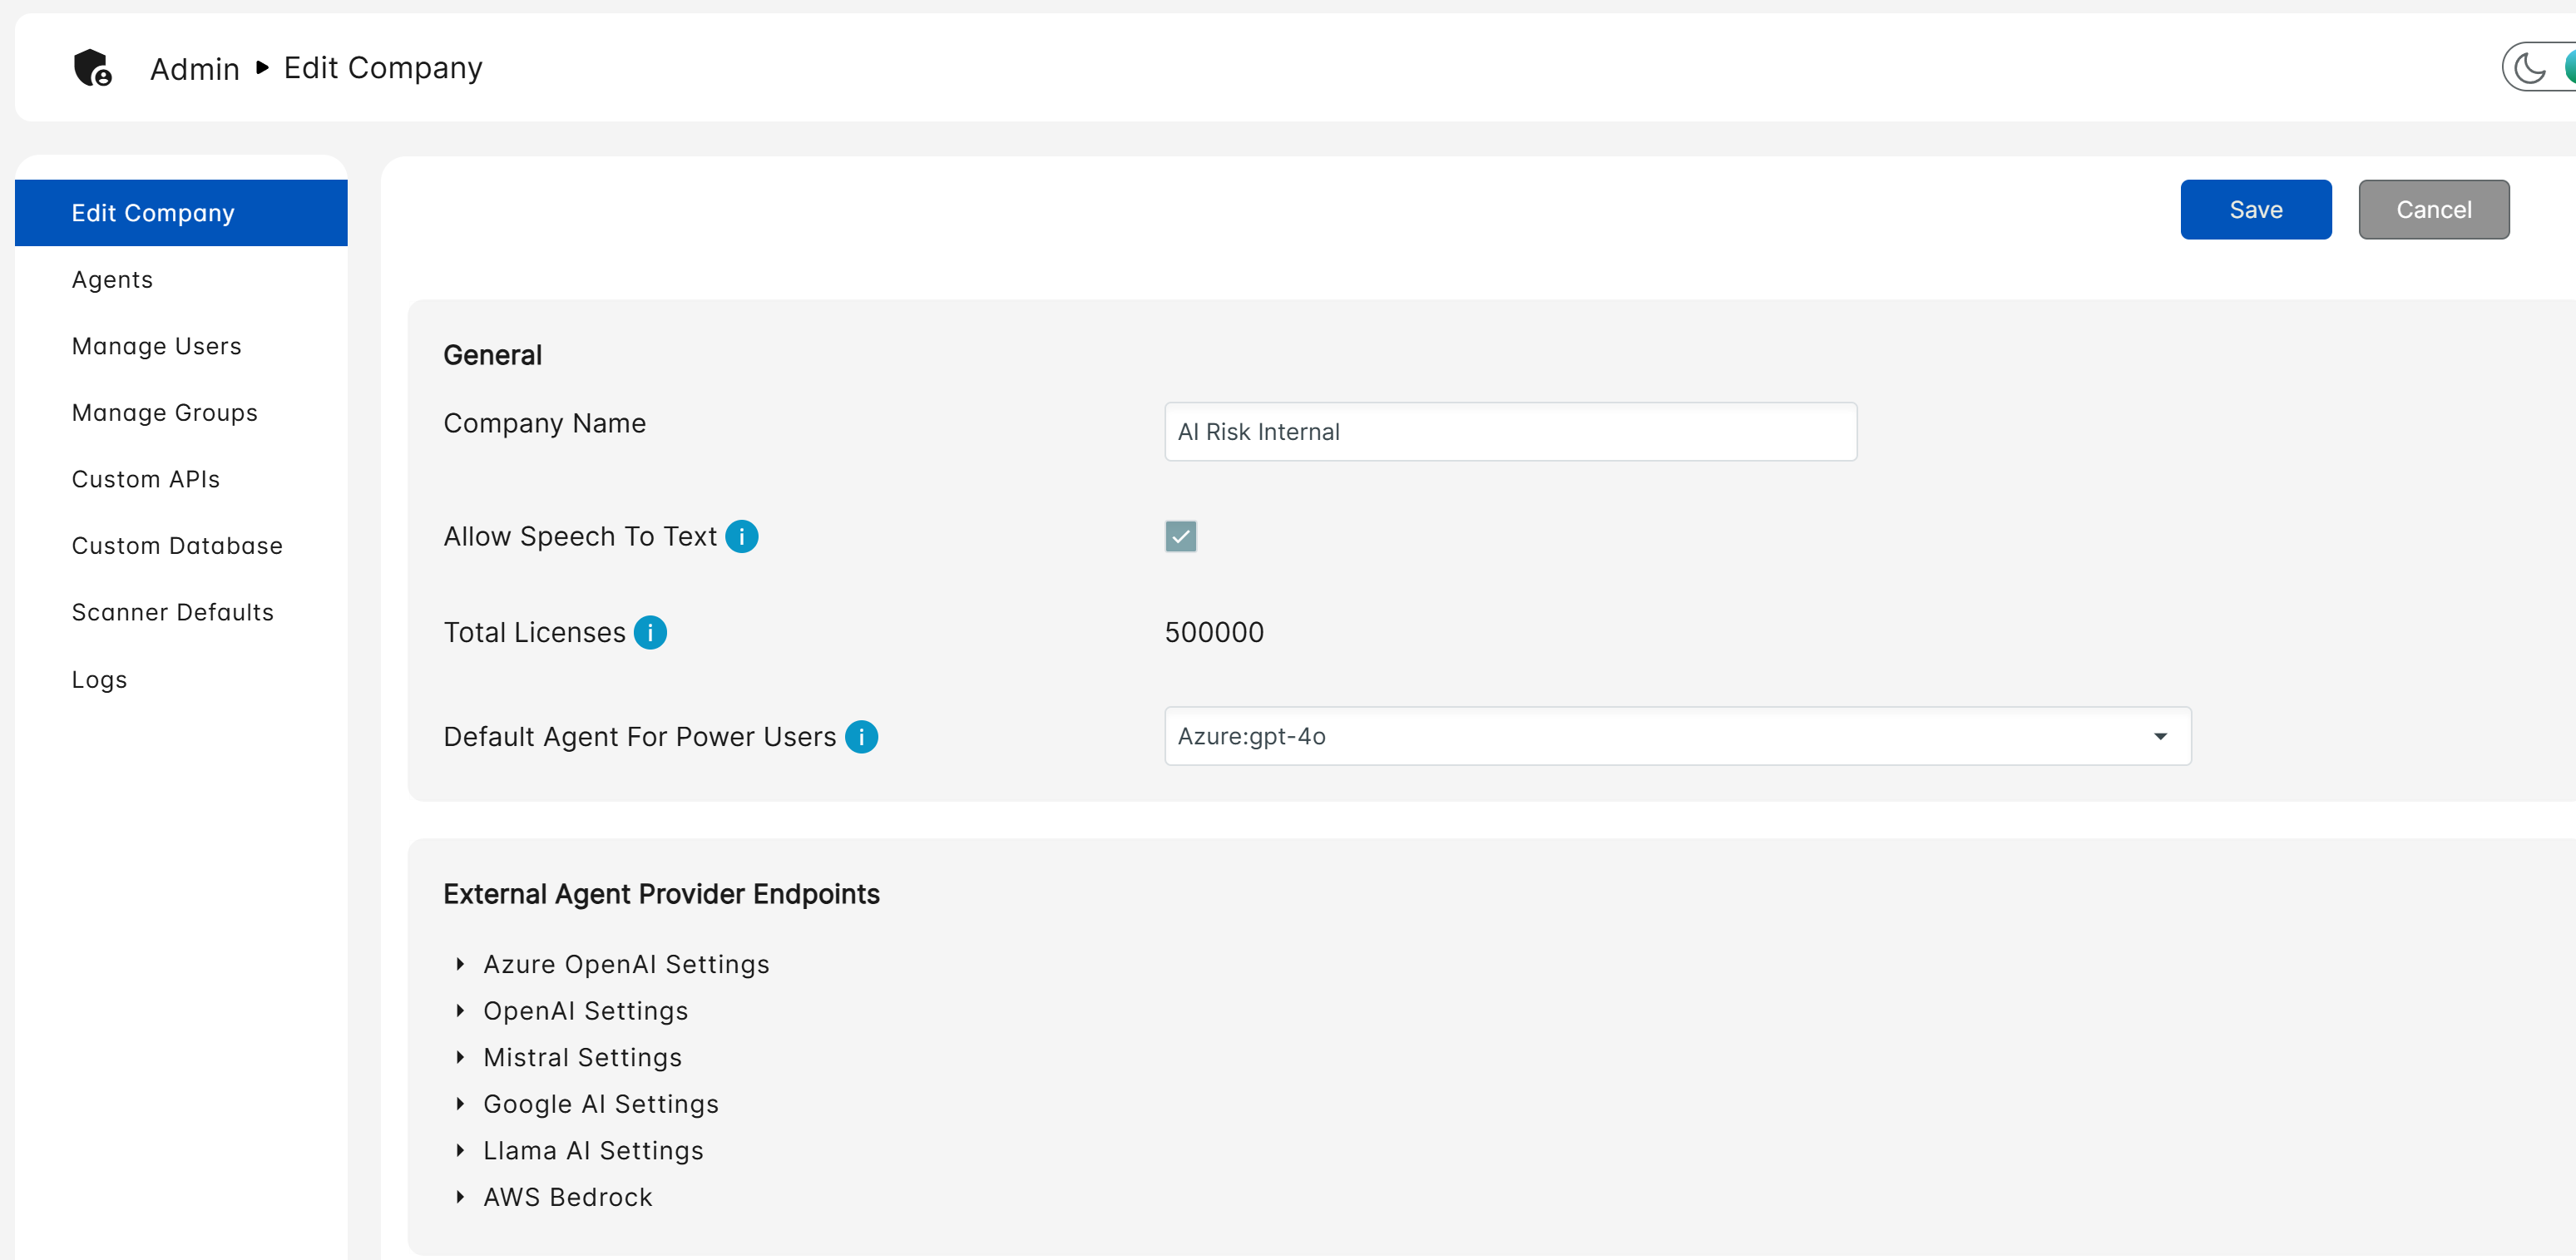Image resolution: width=2576 pixels, height=1260 pixels.
Task: Open the Default Agent dropdown showing Azure:gpt-4o
Action: [x=1677, y=737]
